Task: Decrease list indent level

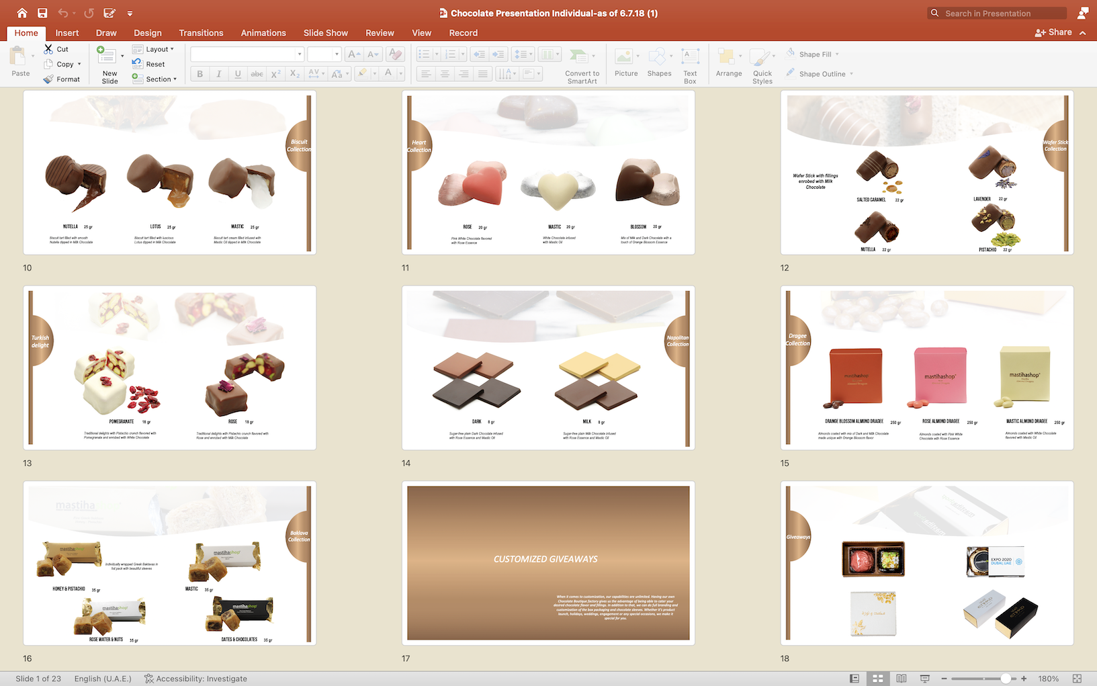Action: coord(479,54)
